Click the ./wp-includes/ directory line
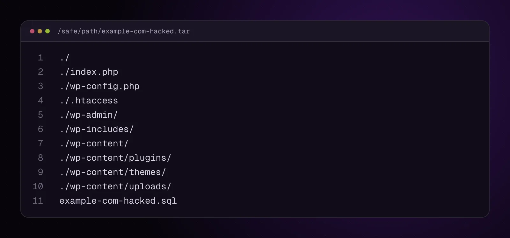This screenshot has height=238, width=510. [97, 129]
